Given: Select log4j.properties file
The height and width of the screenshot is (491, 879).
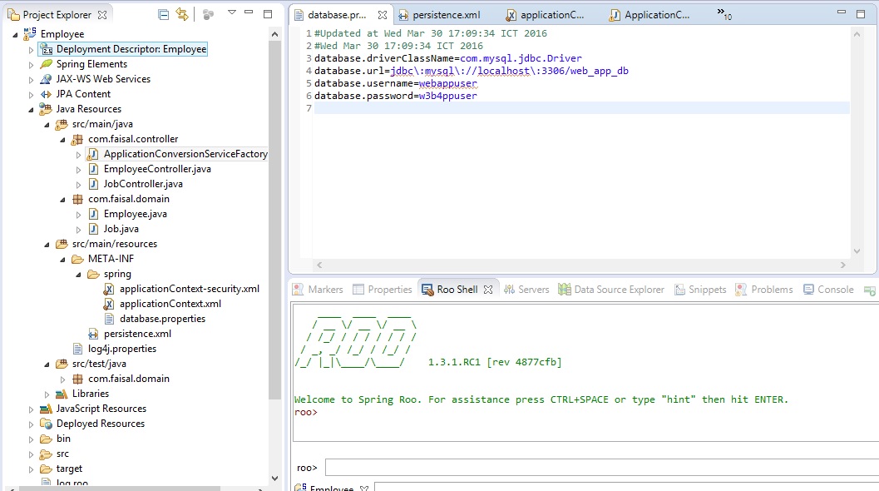Looking at the screenshot, I should 122,349.
